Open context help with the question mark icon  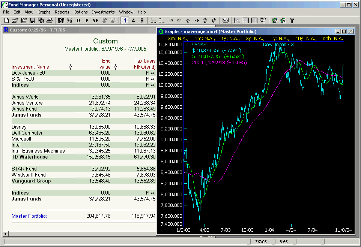(x=291, y=20)
